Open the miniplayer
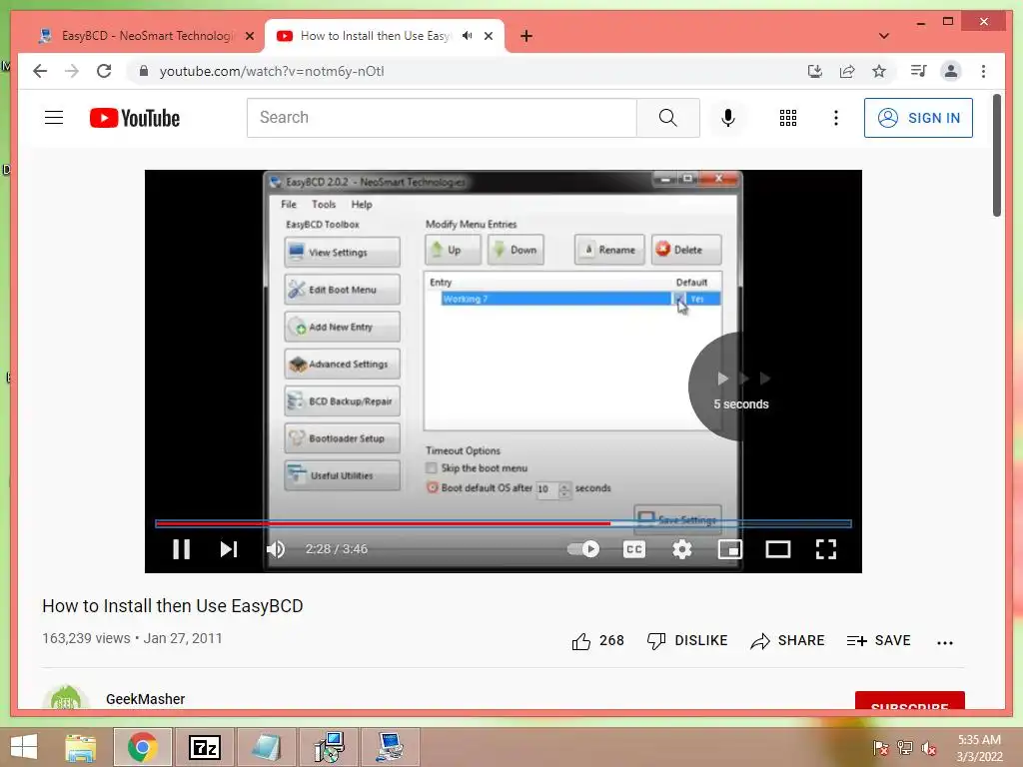The image size is (1023, 767). click(730, 549)
